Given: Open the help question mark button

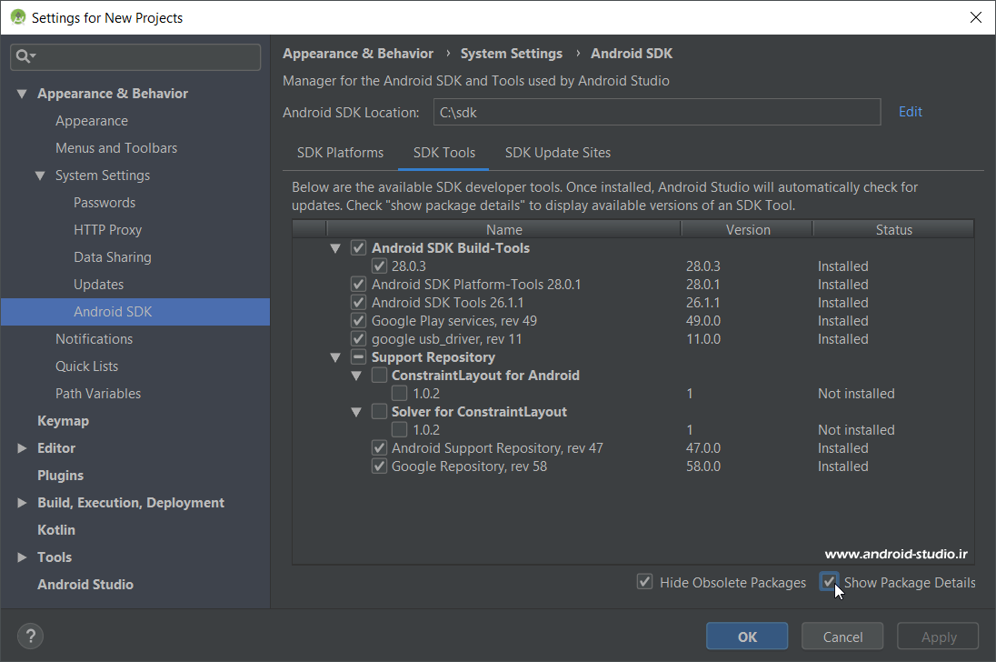Looking at the screenshot, I should (31, 636).
